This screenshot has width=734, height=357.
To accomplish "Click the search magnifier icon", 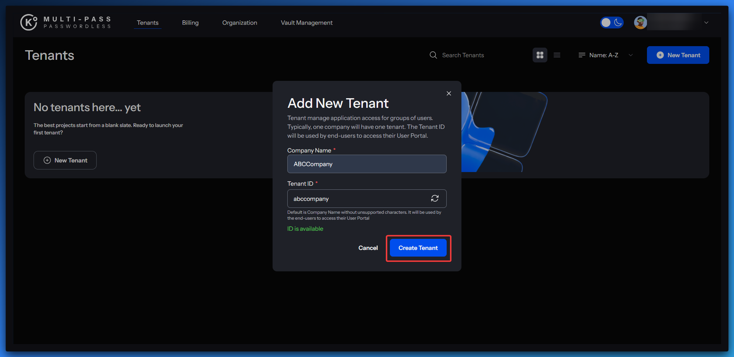I will tap(433, 55).
